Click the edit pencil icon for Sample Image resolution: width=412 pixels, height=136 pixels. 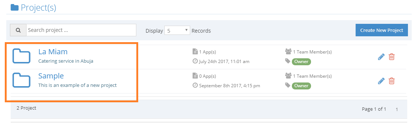[381, 81]
